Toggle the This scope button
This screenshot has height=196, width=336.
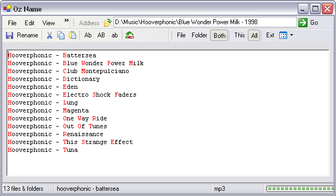(239, 35)
